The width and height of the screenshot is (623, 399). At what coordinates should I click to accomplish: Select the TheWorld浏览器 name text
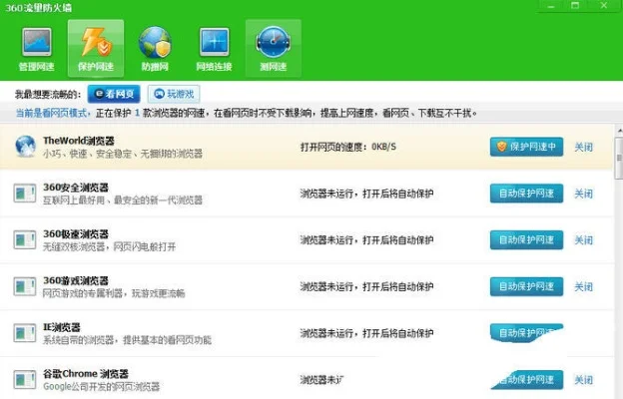(x=79, y=141)
